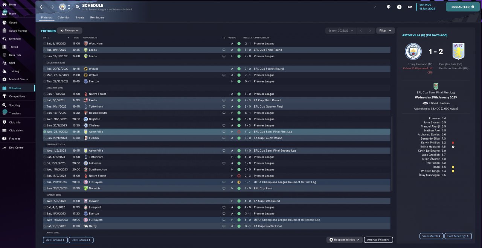Open the Social Feed button
The width and height of the screenshot is (482, 248).
463,7
